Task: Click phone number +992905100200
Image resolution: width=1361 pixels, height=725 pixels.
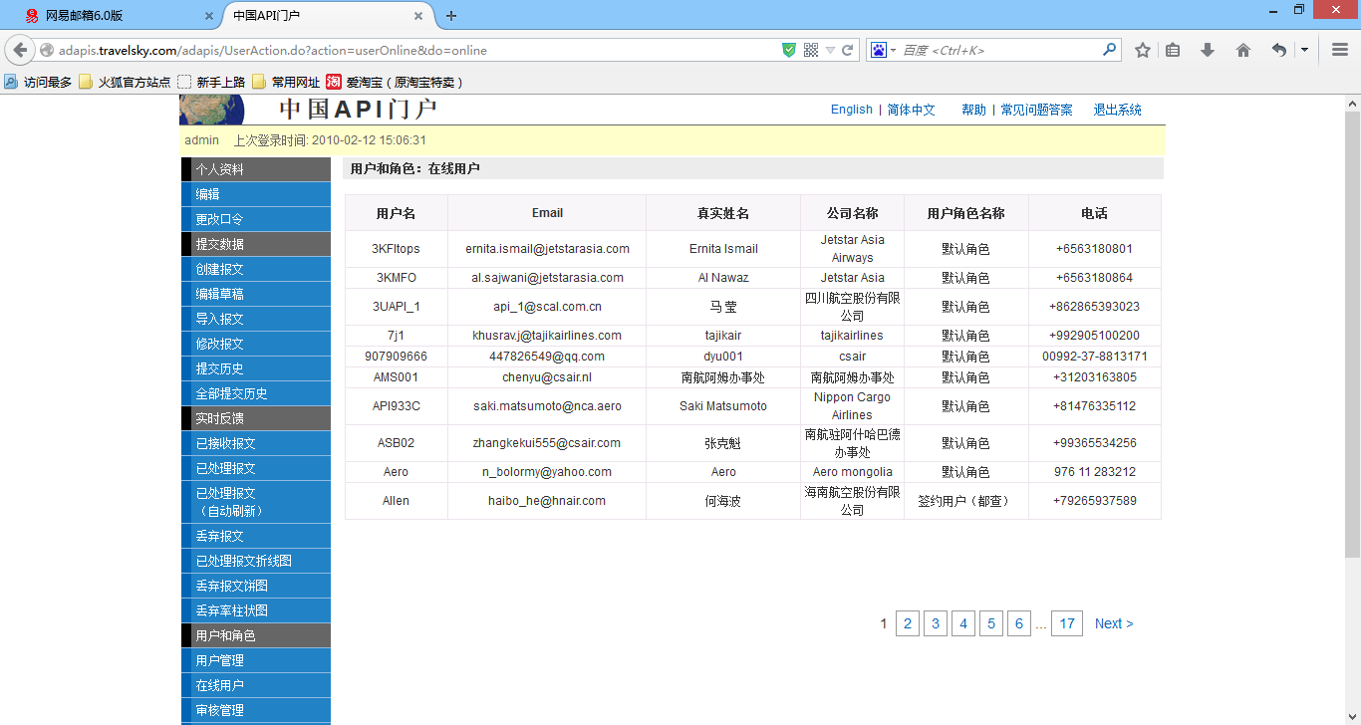Action: pos(1094,336)
